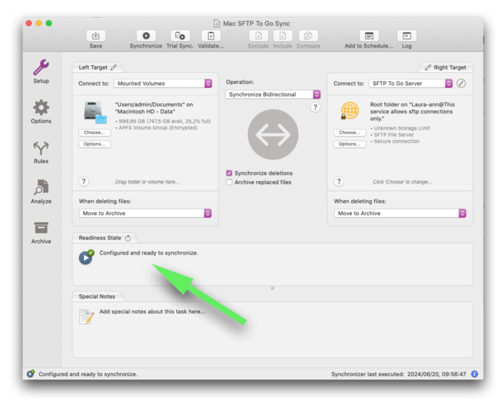Click the Secure connection text
The height and width of the screenshot is (405, 502).
[x=397, y=141]
